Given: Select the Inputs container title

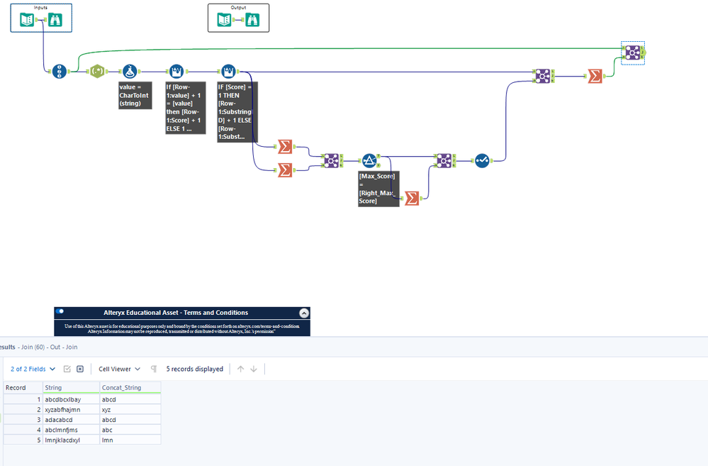Looking at the screenshot, I should [x=40, y=8].
